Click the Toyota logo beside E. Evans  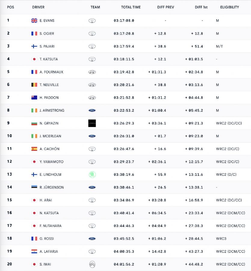point(92,20)
